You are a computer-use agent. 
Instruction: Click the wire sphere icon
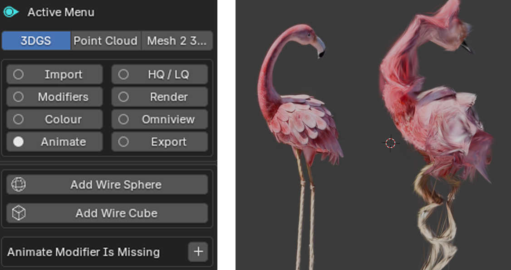(x=19, y=185)
